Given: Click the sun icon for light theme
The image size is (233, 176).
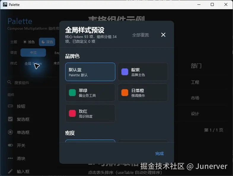Looking at the screenshot, I should click(25, 42).
